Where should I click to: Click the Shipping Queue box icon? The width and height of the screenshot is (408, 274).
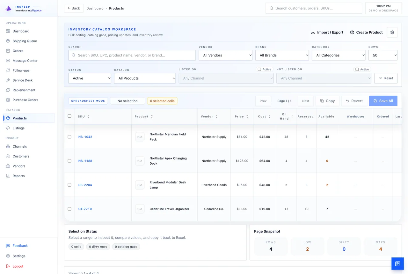8,41
